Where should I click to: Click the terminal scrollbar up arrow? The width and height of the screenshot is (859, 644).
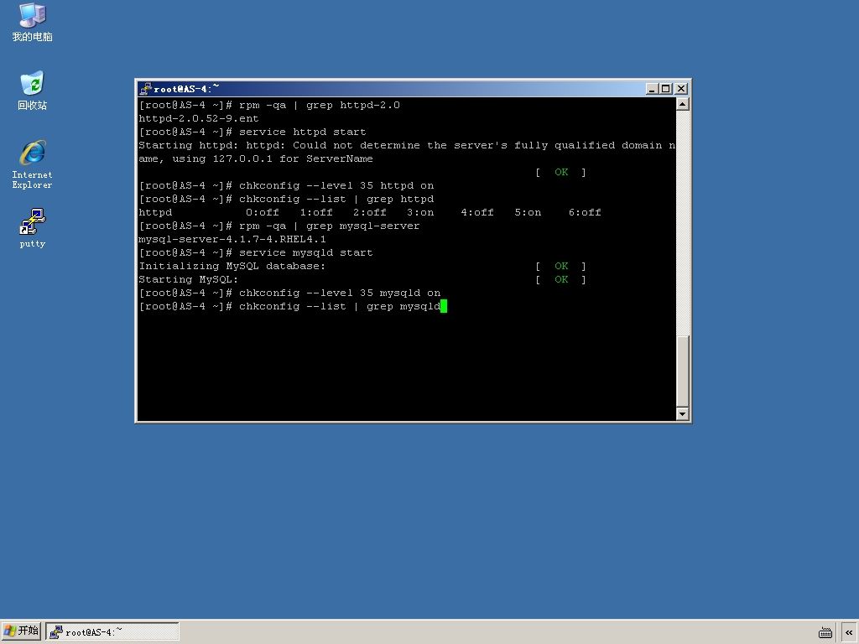coord(683,104)
